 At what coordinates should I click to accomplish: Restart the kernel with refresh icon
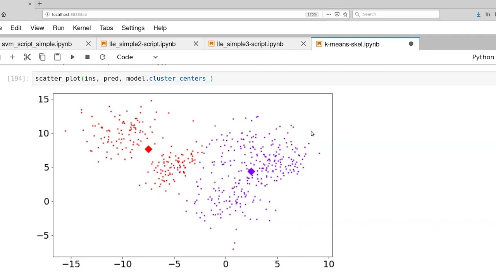(102, 57)
